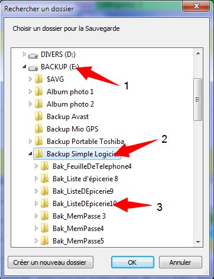Expand the Backup Portable Toshiba folder
This screenshot has height=279, width=214.
(30, 141)
